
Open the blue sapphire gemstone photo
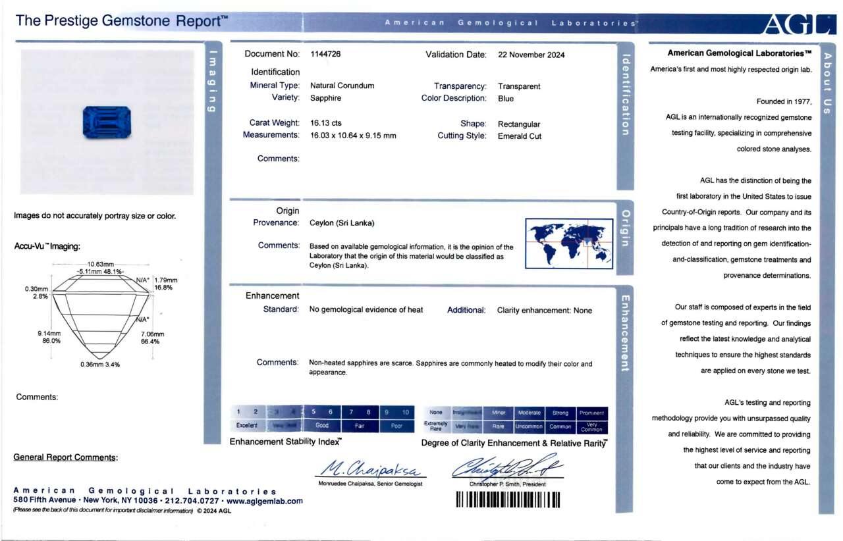107,122
